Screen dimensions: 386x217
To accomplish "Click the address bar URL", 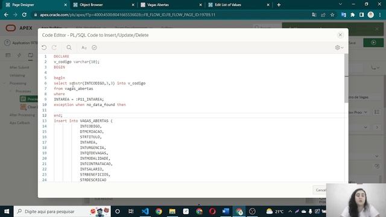I will (x=127, y=14).
